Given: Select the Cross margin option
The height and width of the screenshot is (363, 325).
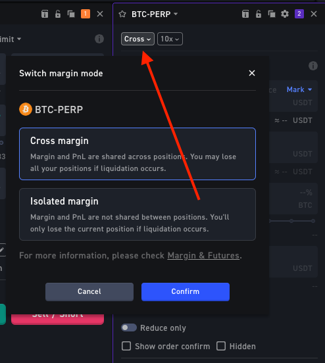Looking at the screenshot, I should 137,154.
